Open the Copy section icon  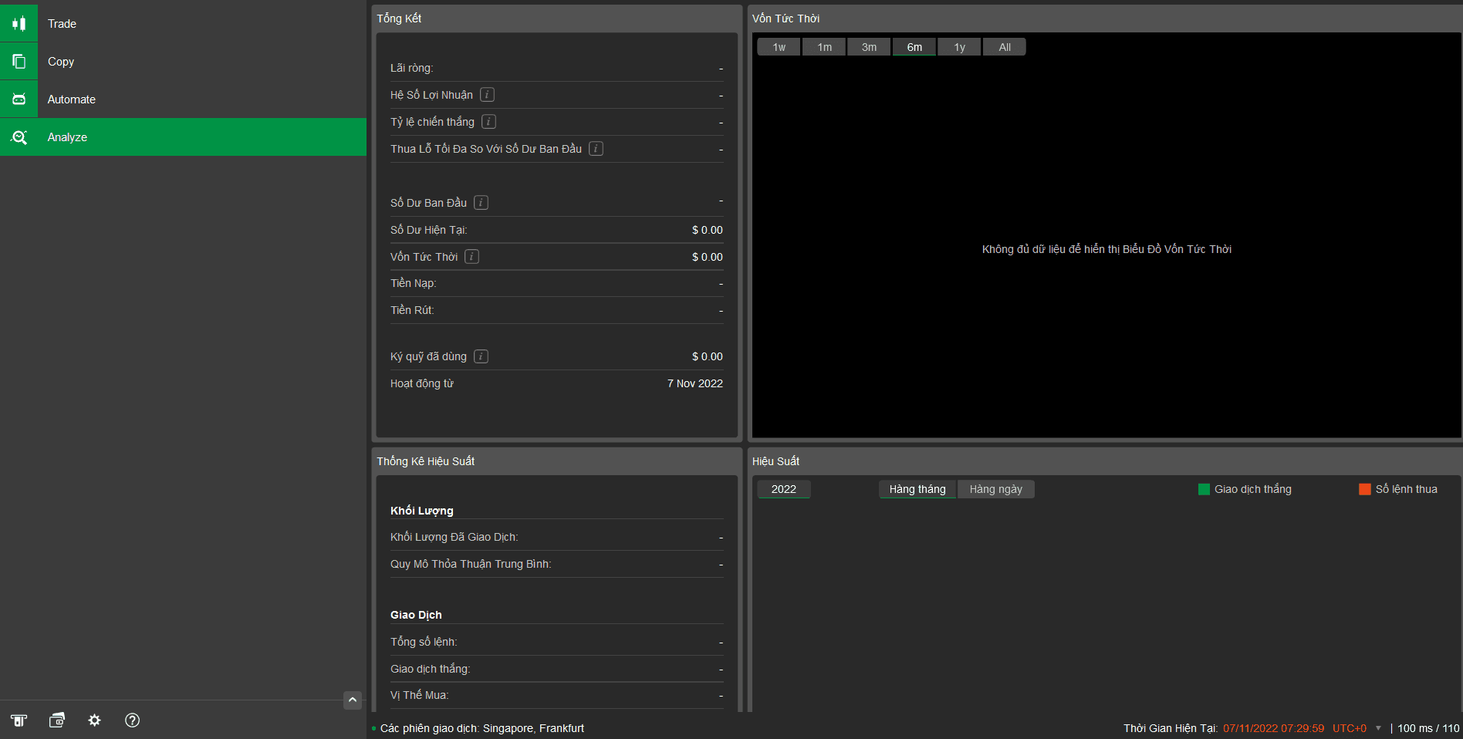19,61
